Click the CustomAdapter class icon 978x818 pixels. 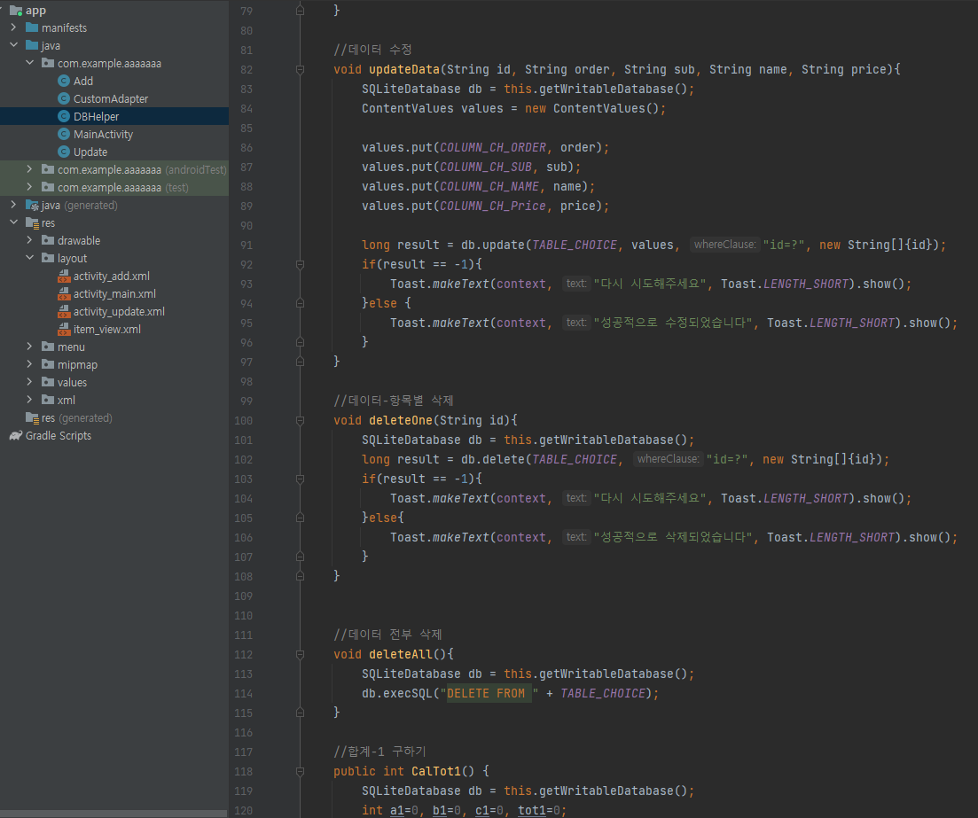click(64, 98)
